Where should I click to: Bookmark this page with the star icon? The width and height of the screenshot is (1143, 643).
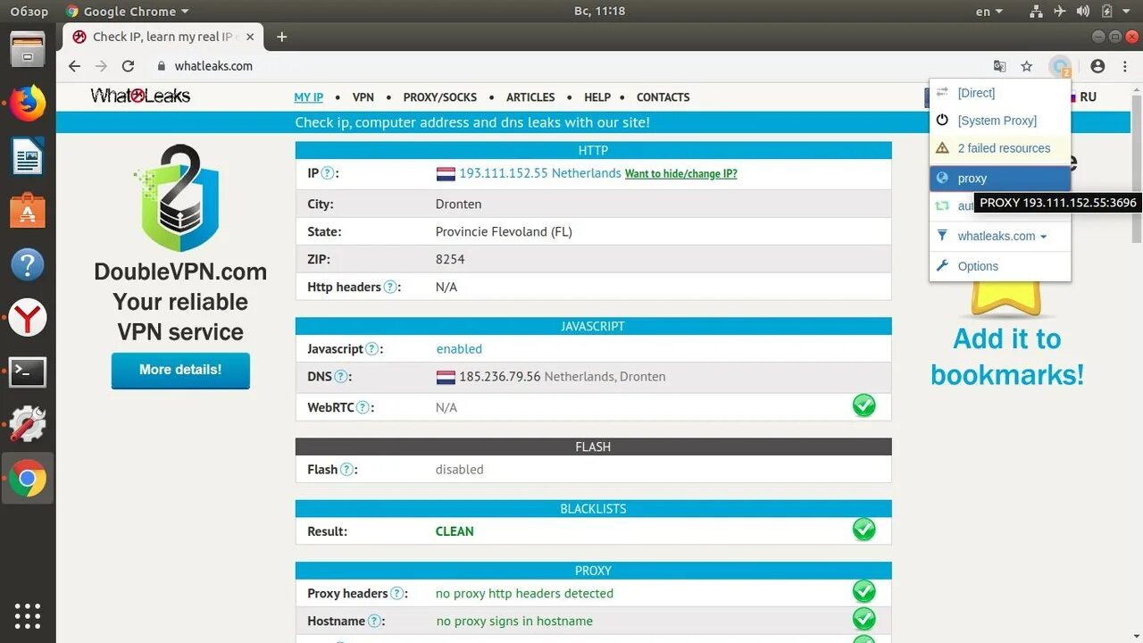(1027, 66)
